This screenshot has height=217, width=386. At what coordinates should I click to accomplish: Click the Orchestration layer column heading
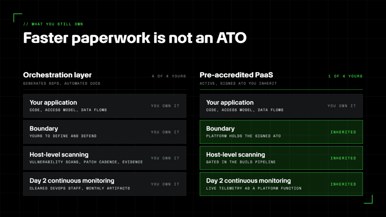tap(57, 75)
